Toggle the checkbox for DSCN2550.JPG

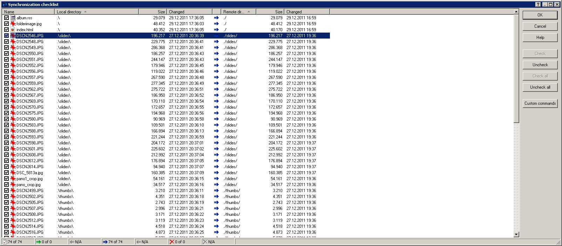[x=6, y=54]
